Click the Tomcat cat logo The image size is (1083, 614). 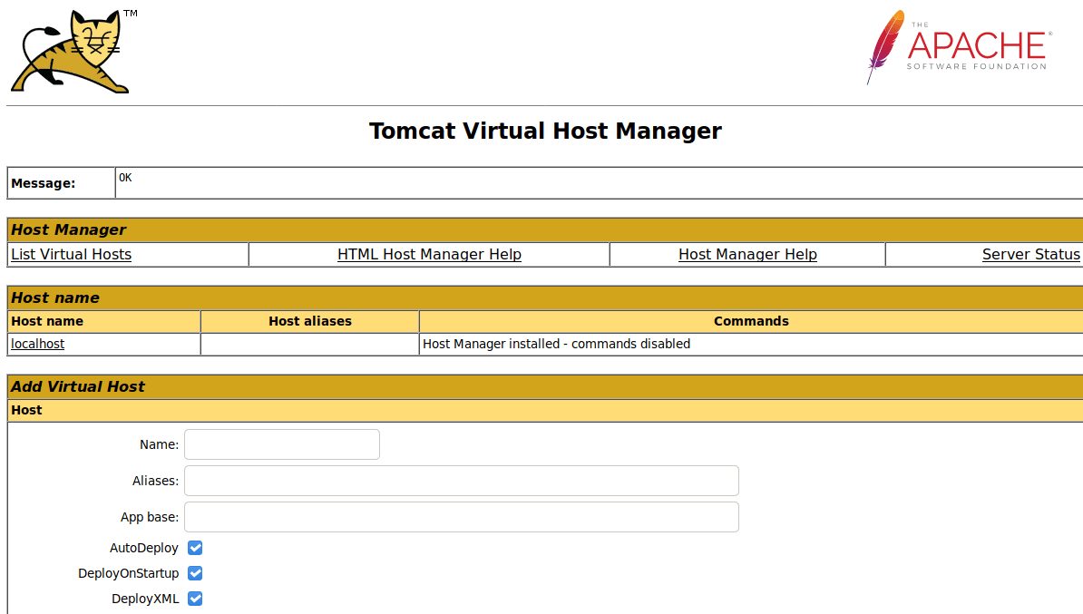pyautogui.click(x=73, y=52)
